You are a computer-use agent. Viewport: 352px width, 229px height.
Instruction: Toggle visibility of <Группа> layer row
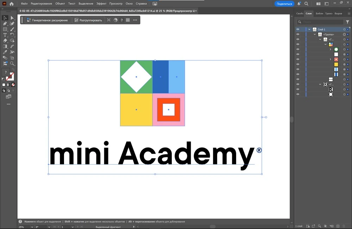[x=298, y=35]
